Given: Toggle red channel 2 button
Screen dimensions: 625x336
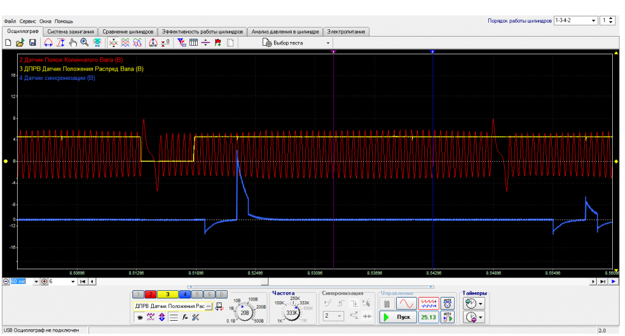Looking at the screenshot, I should click(150, 295).
